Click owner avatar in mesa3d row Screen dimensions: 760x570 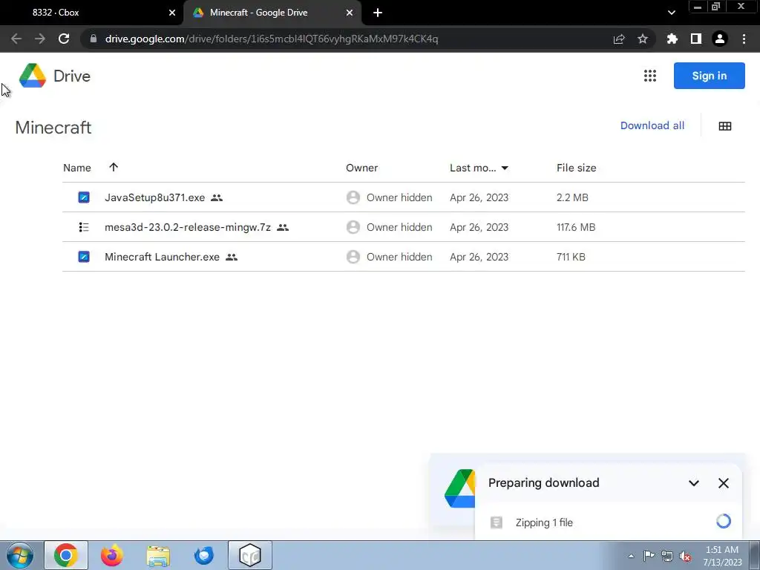[353, 227]
